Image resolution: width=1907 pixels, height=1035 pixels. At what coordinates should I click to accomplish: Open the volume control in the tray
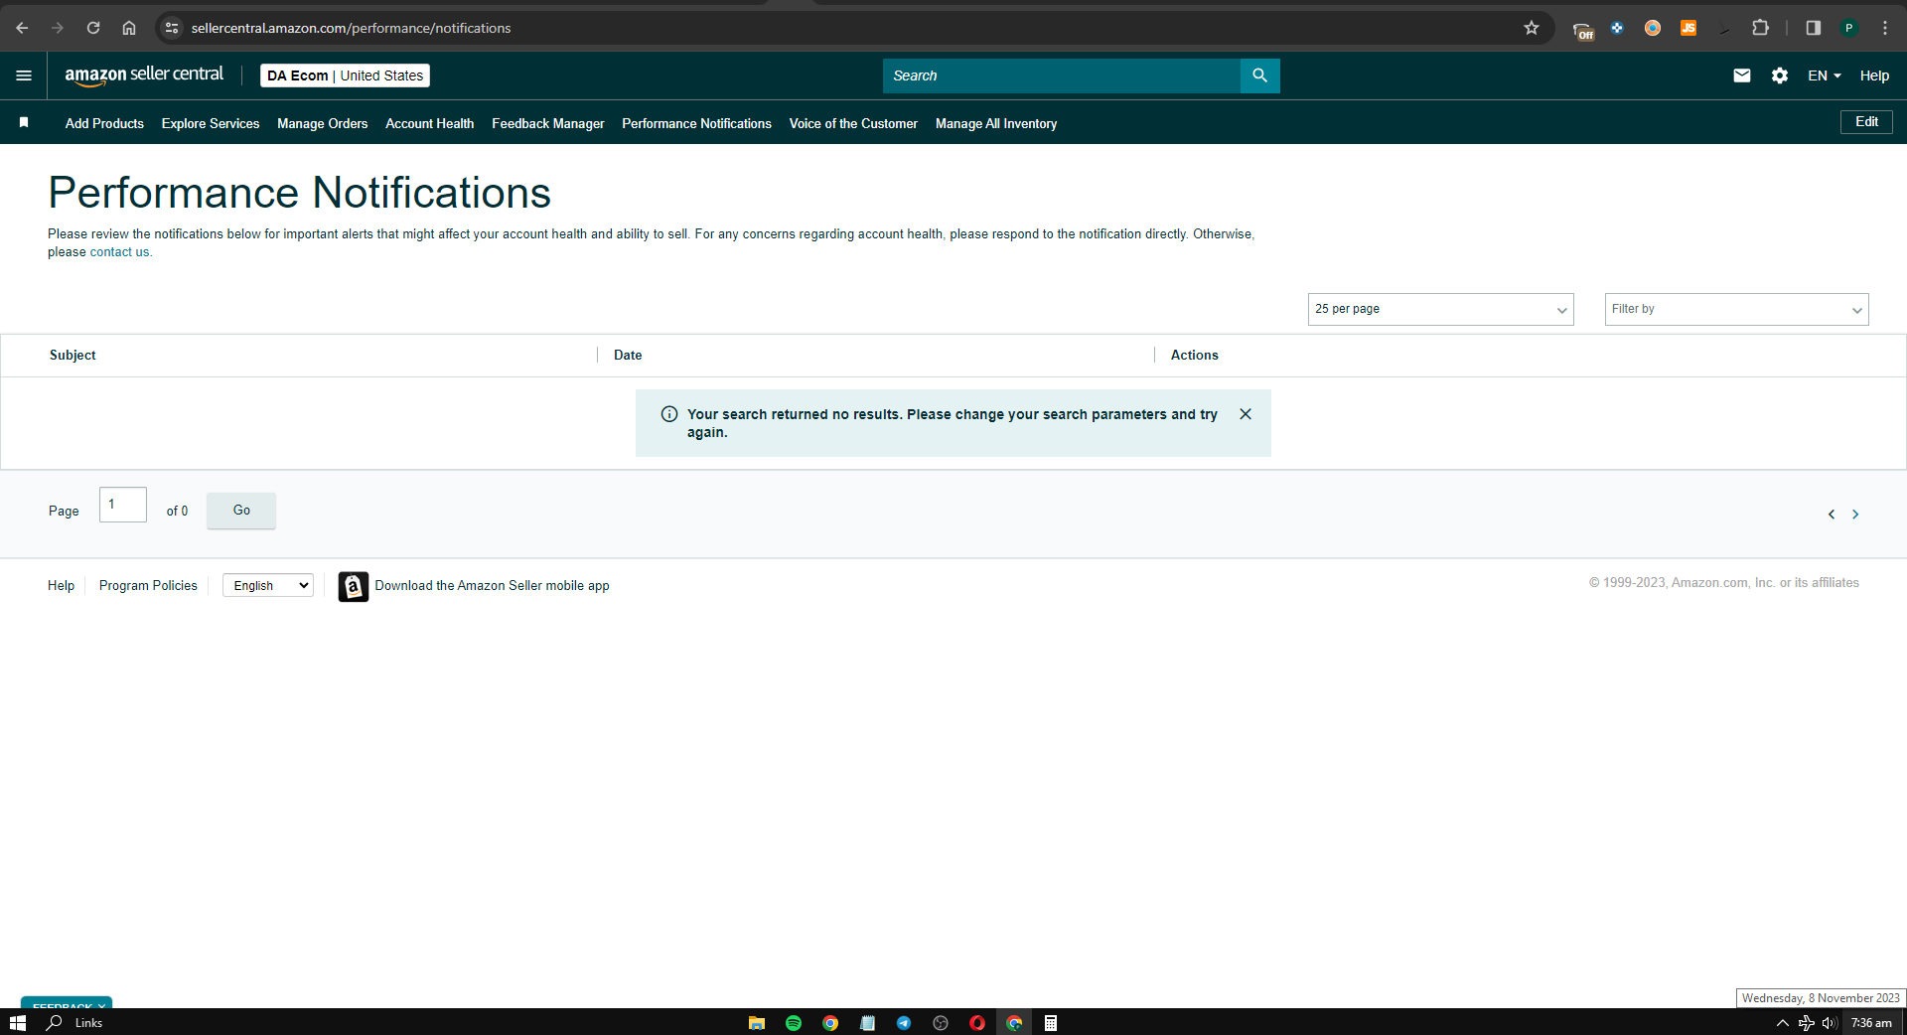pos(1829,1023)
